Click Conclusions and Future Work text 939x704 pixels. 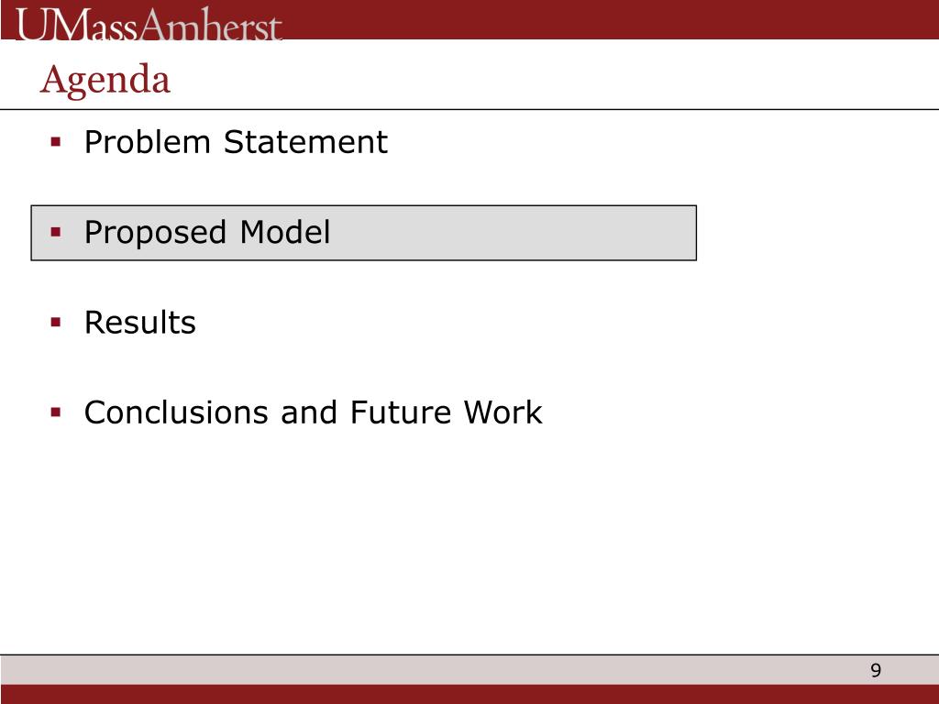tap(314, 412)
